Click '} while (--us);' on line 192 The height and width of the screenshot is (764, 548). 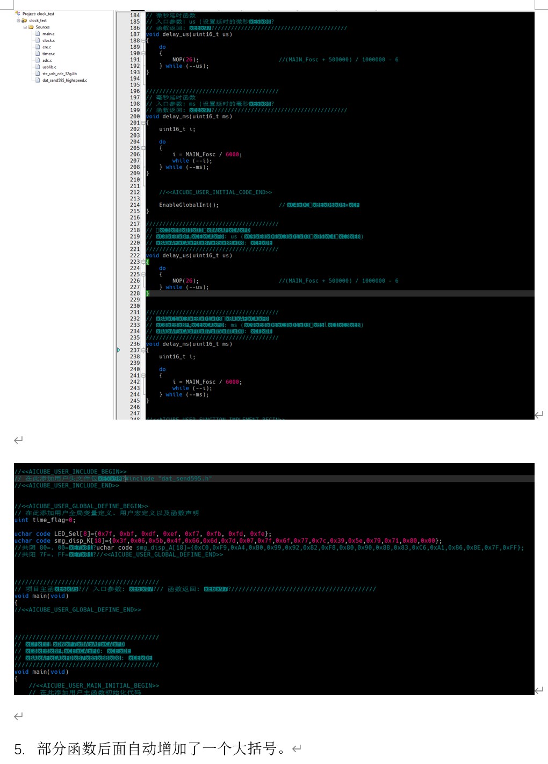(184, 66)
